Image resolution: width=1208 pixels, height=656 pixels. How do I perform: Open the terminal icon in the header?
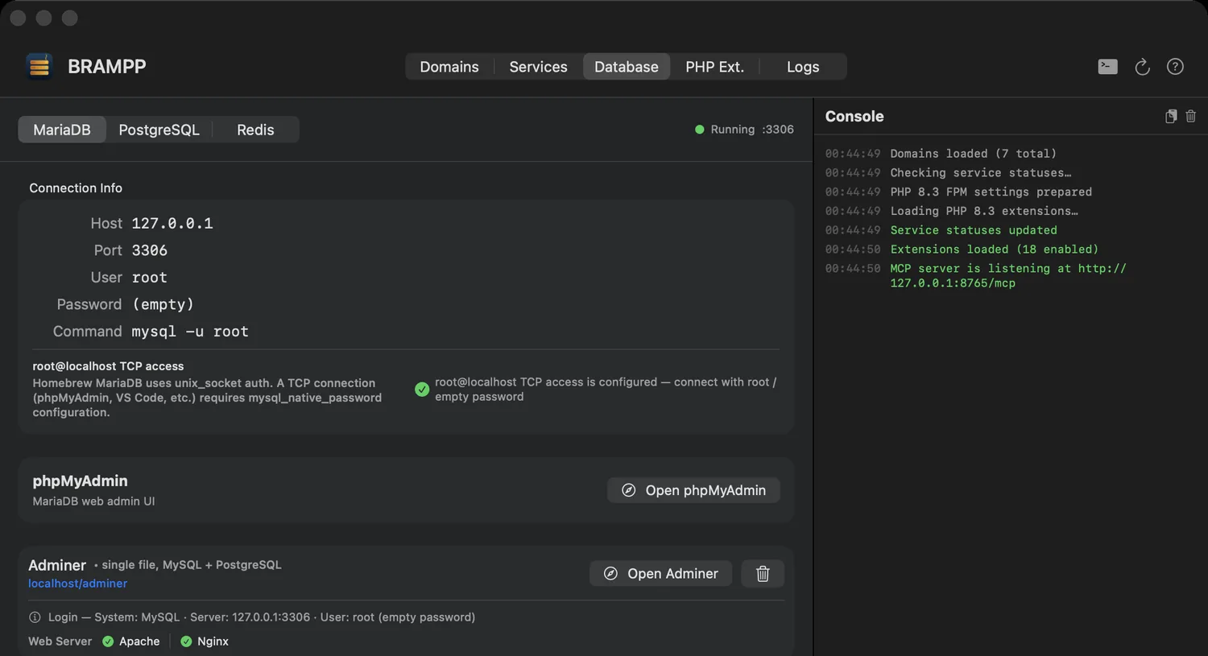(1107, 67)
